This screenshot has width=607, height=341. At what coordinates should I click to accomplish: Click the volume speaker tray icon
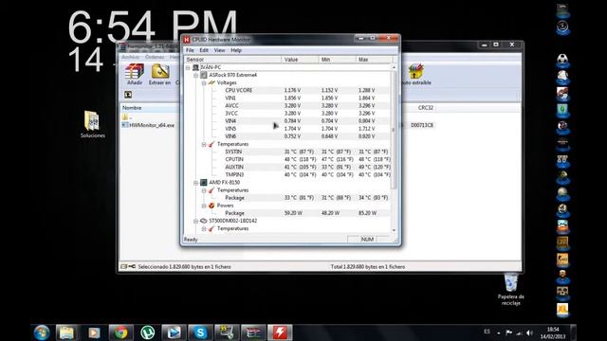pos(529,332)
